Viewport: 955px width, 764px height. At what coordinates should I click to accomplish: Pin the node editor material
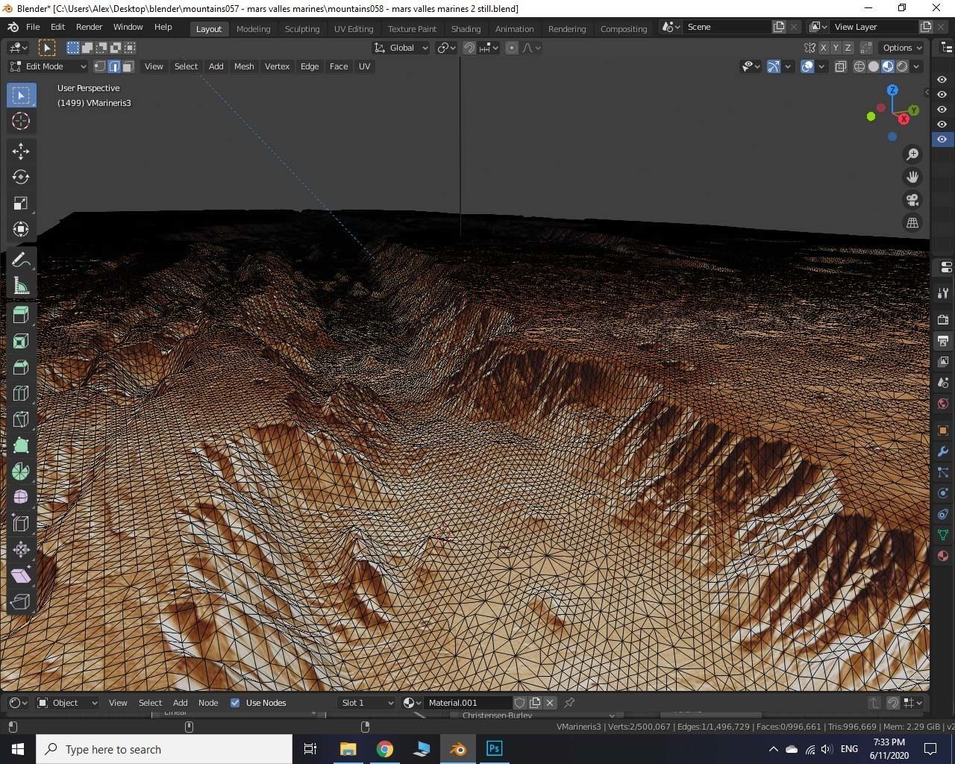coord(569,703)
